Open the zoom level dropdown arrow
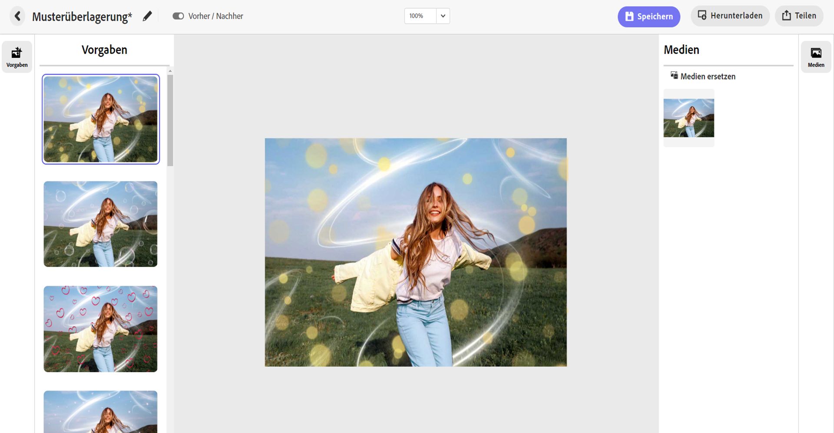The image size is (834, 433). [x=443, y=16]
